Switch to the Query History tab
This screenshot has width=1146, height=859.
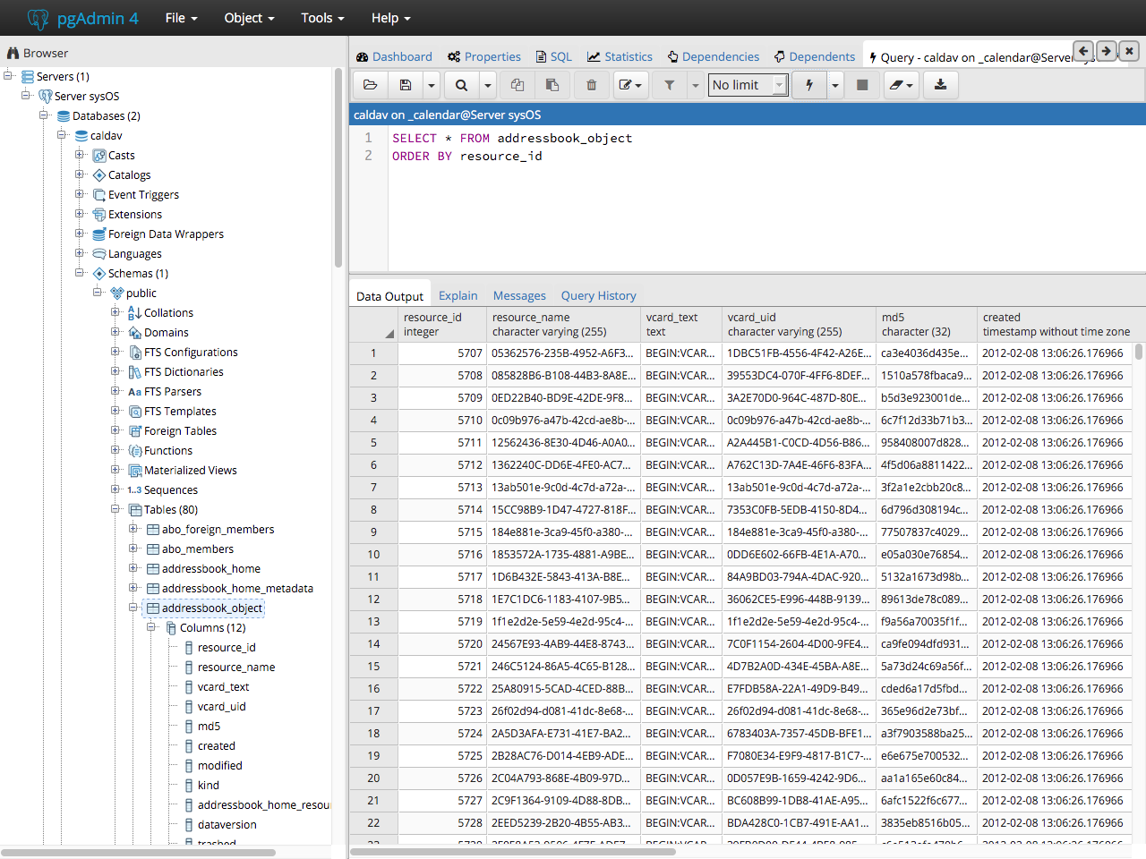[598, 296]
